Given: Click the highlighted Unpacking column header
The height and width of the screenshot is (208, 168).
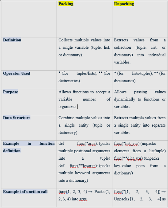Looking at the screenshot, I should pos(124,4).
